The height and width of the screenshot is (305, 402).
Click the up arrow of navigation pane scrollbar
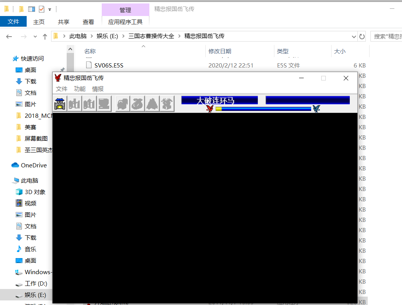point(70,49)
